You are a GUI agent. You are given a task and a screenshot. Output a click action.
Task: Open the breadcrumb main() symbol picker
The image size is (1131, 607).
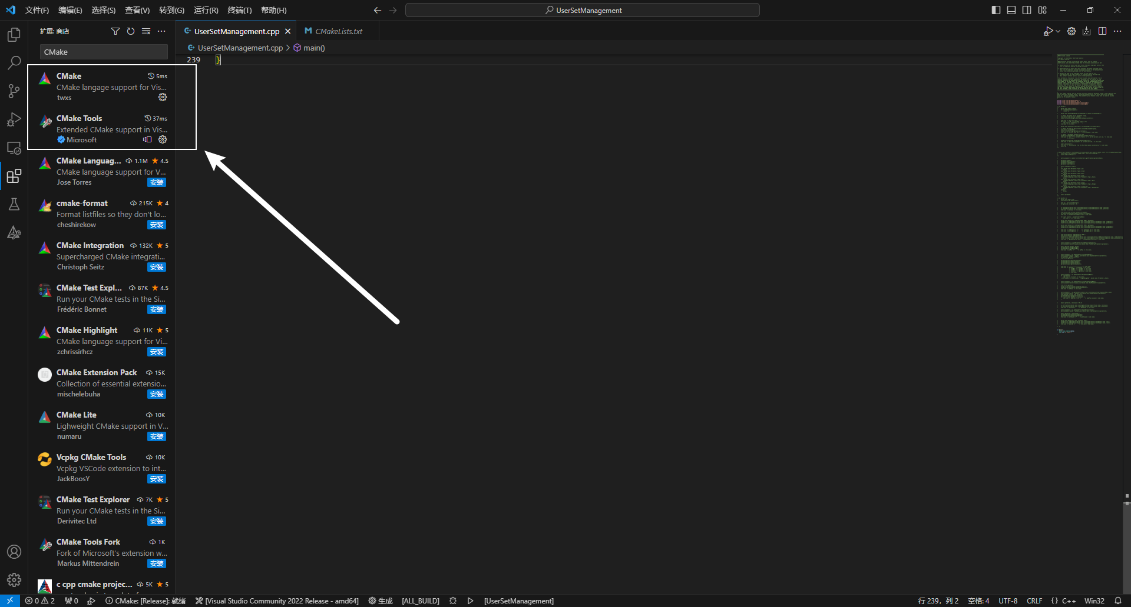(314, 48)
